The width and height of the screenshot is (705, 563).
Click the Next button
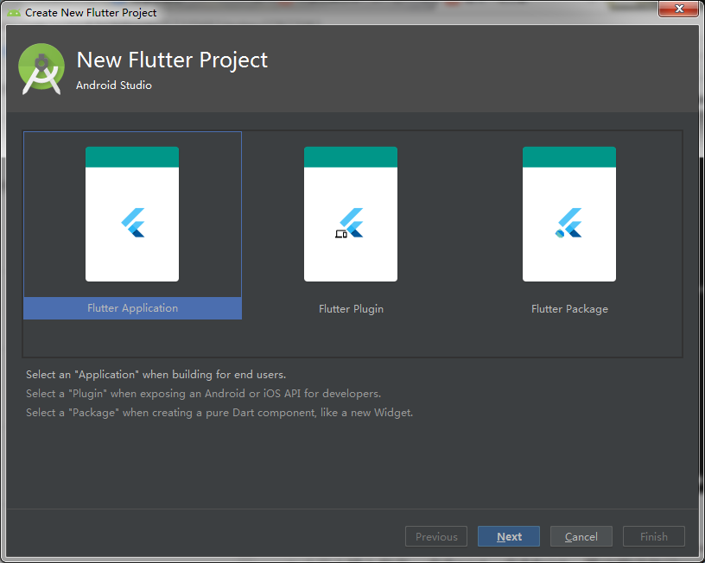[509, 536]
